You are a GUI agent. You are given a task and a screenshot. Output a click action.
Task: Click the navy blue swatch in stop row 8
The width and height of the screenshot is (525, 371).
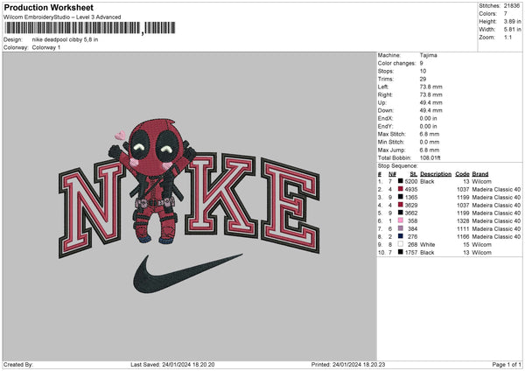tap(401, 236)
